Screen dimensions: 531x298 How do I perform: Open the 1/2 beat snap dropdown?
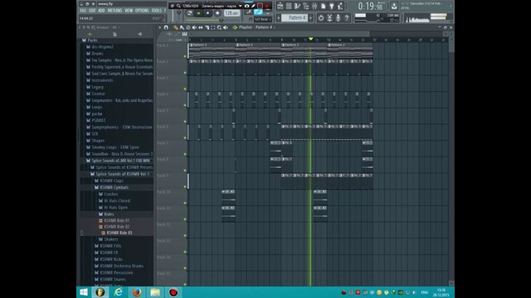pyautogui.click(x=263, y=19)
